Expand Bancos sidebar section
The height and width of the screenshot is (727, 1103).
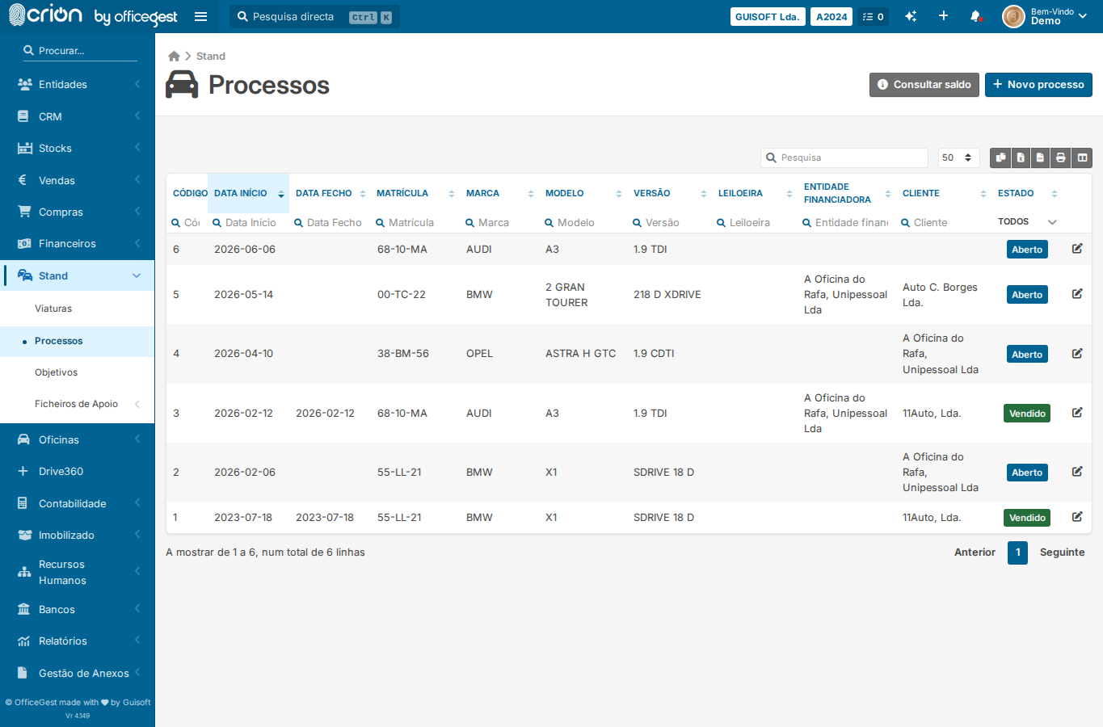click(78, 609)
